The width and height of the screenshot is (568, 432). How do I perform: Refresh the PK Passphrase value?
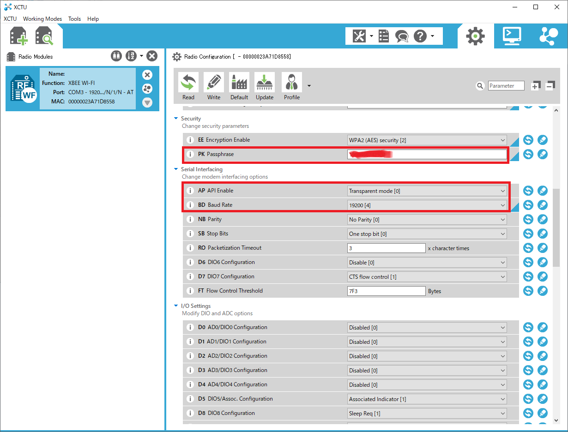point(528,154)
